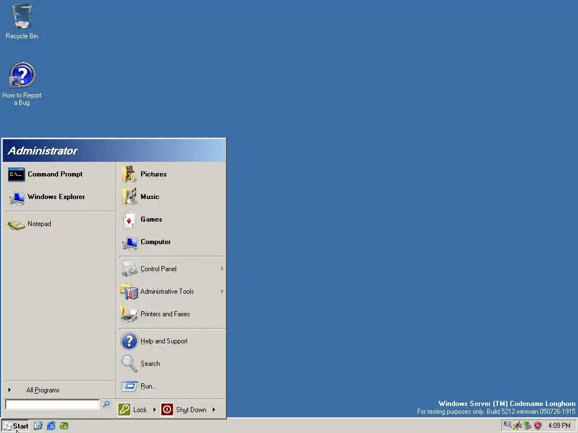
Task: Open Printers and Faxes
Action: pyautogui.click(x=172, y=314)
